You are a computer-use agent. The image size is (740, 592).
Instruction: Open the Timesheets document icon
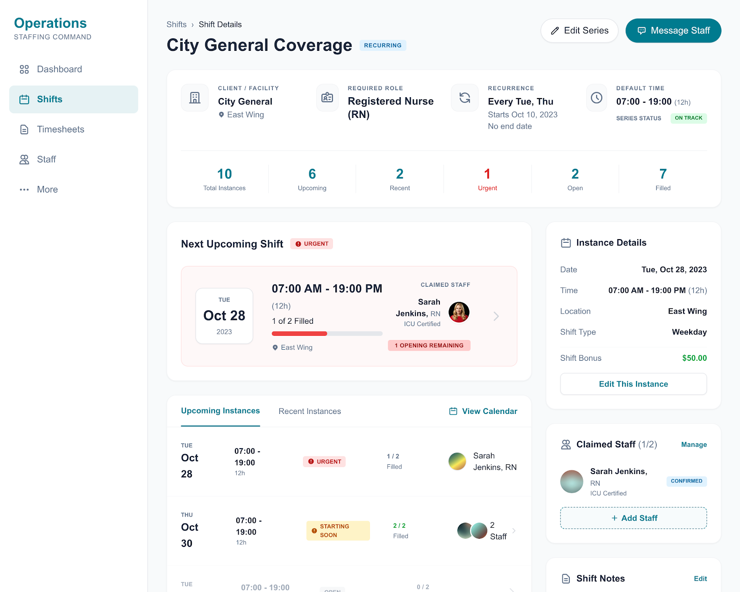[x=24, y=129]
